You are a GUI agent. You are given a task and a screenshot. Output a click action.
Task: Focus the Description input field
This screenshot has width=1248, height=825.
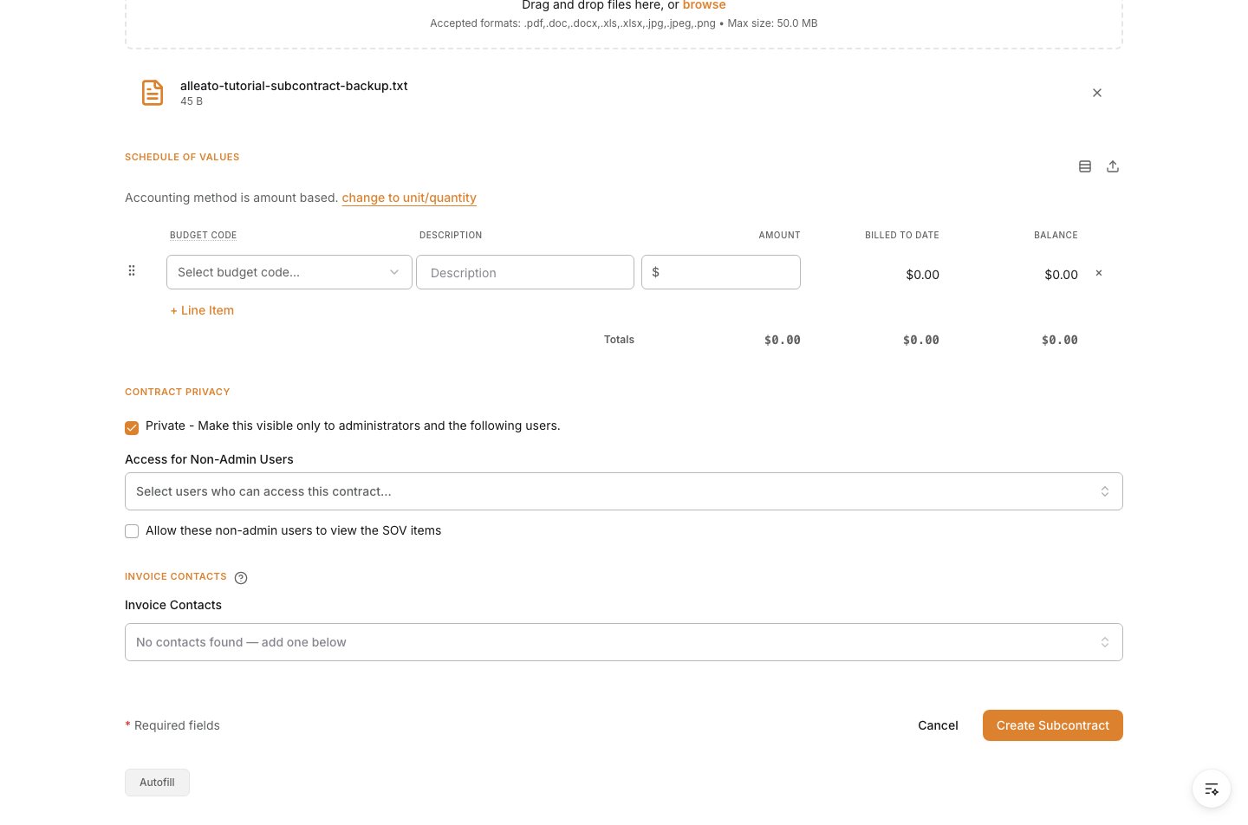(x=525, y=272)
